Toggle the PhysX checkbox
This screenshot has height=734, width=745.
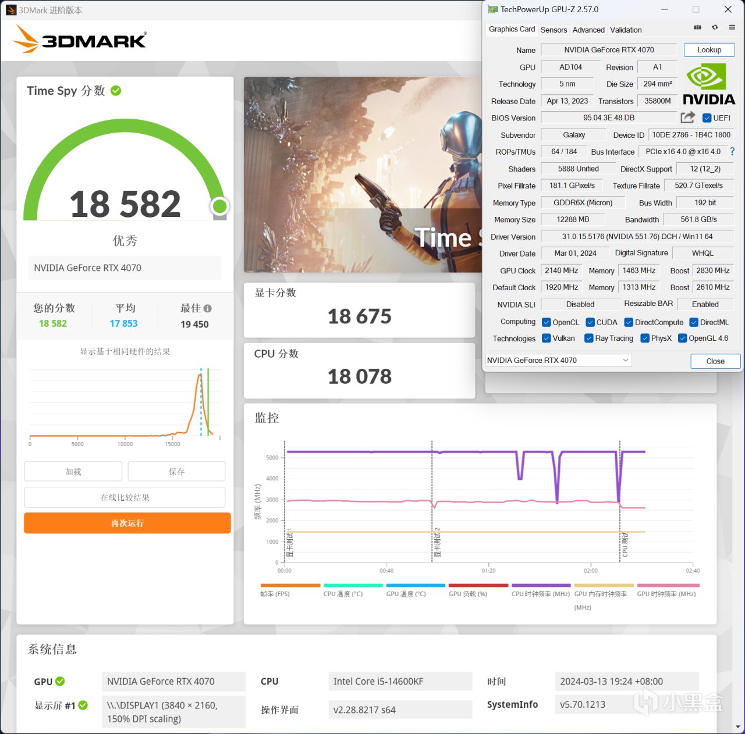point(645,338)
